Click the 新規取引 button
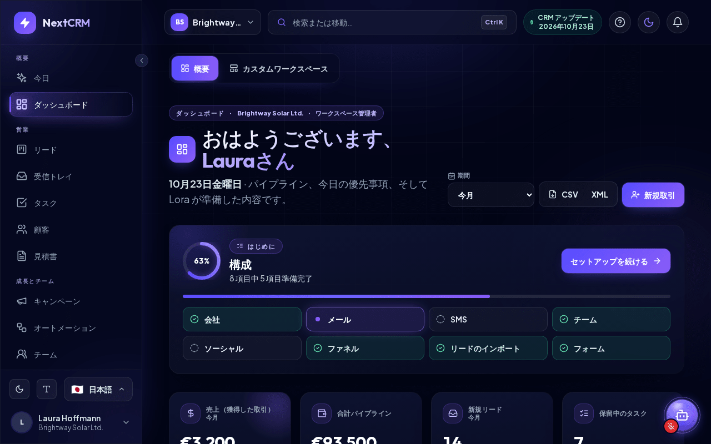This screenshot has width=711, height=444. tap(653, 195)
